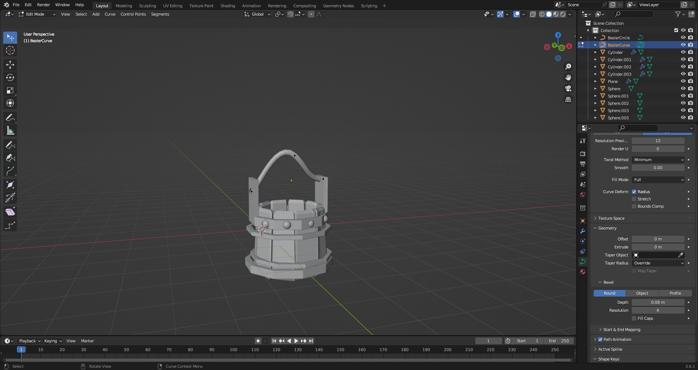Image resolution: width=698 pixels, height=370 pixels.
Task: Select the Measure tool
Action: [10, 130]
